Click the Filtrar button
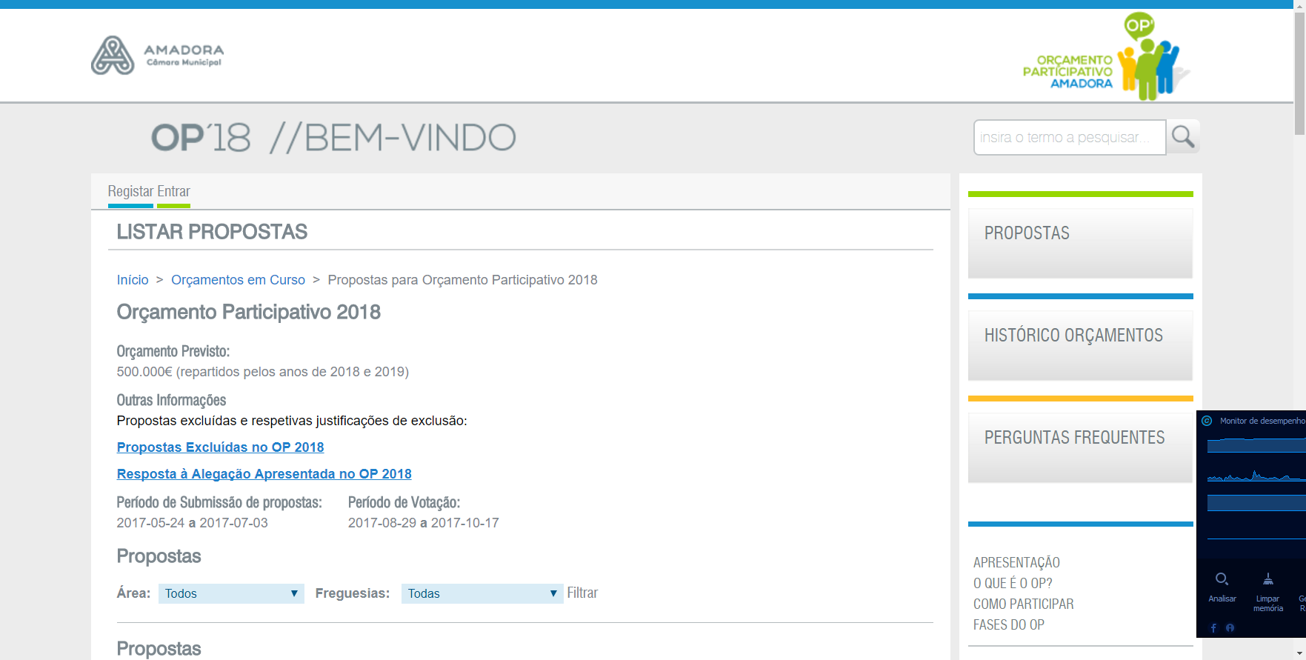The height and width of the screenshot is (660, 1306). (x=582, y=593)
